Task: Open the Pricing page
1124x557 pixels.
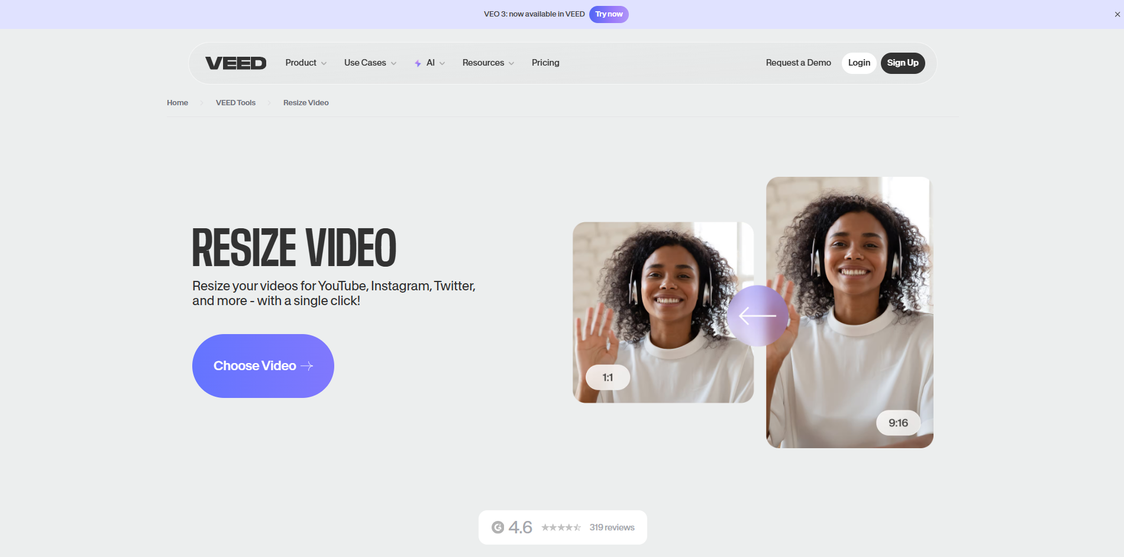Action: tap(545, 63)
